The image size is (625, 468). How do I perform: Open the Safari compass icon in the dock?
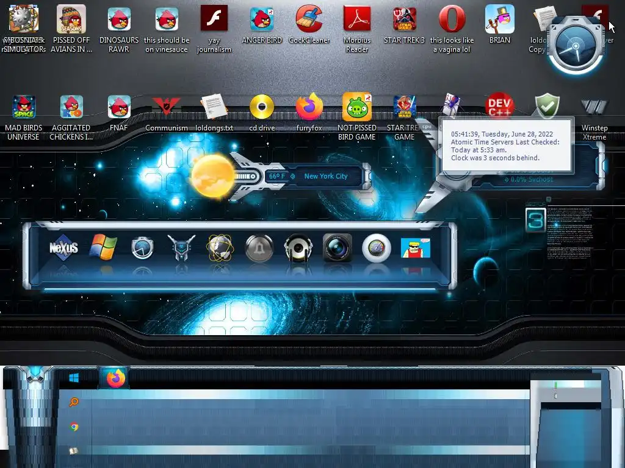point(376,249)
